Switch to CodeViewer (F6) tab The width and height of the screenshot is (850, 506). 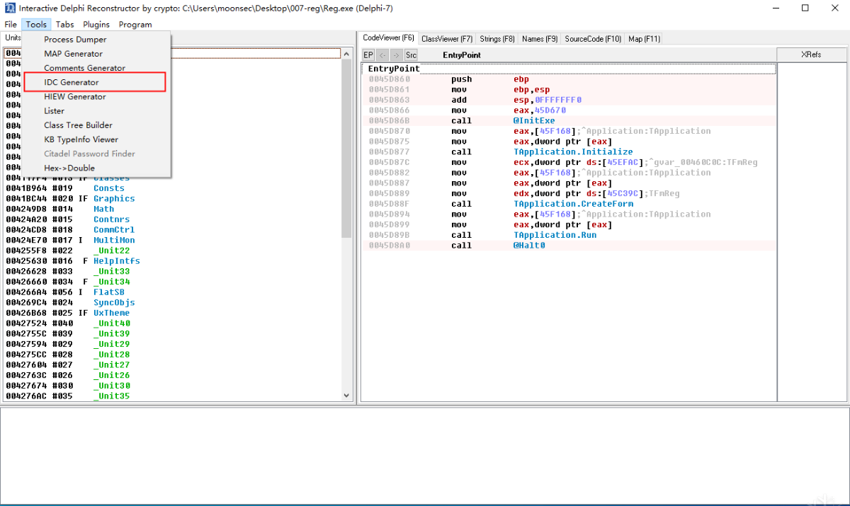click(388, 38)
